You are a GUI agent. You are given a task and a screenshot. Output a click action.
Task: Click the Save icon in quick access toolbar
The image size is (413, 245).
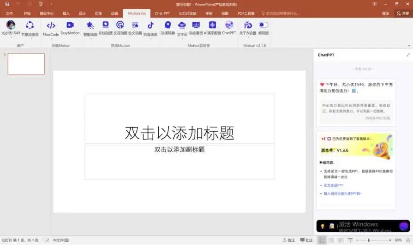coord(7,4)
